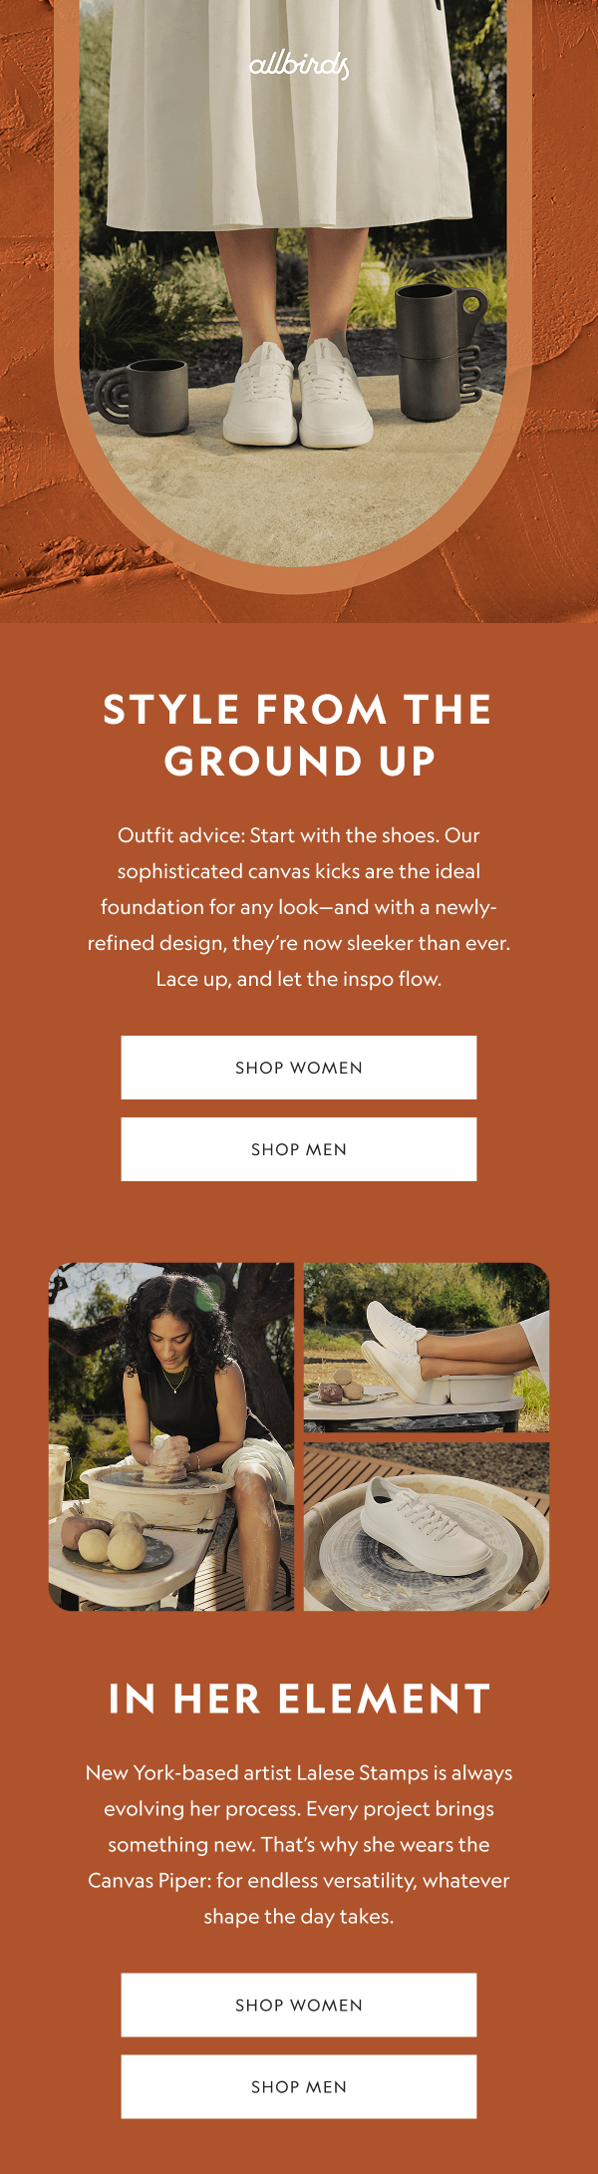Open the photo of the artist at the pottery wheel
This screenshot has width=598, height=2174.
coord(171,1436)
